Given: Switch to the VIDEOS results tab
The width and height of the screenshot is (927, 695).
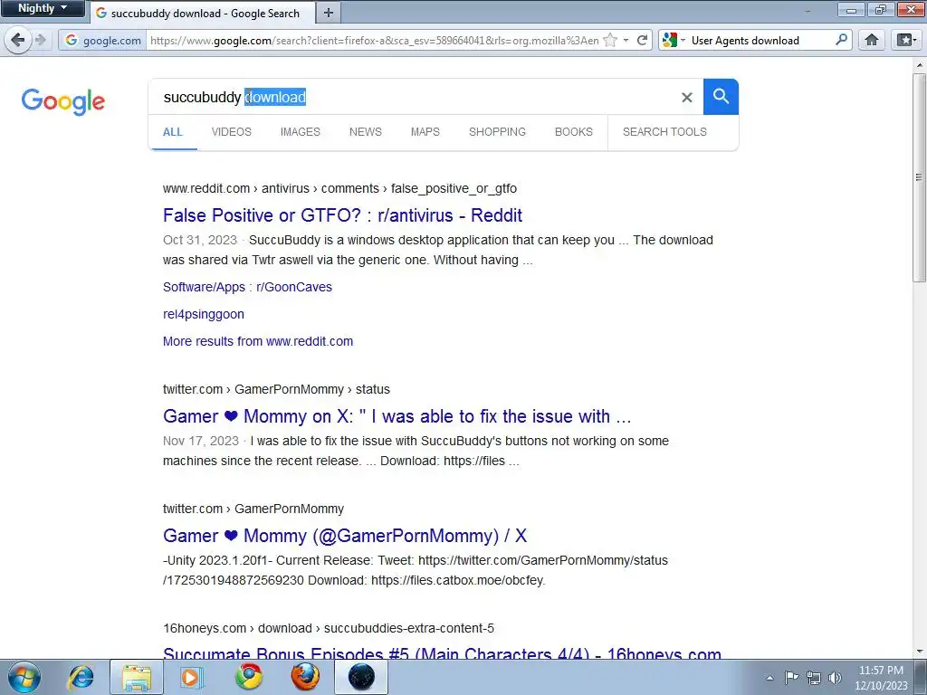Looking at the screenshot, I should click(231, 132).
